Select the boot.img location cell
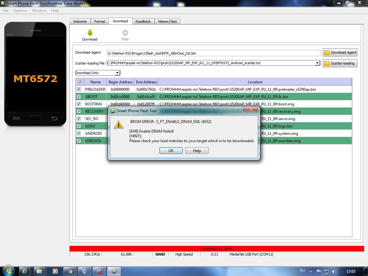 coord(255,104)
